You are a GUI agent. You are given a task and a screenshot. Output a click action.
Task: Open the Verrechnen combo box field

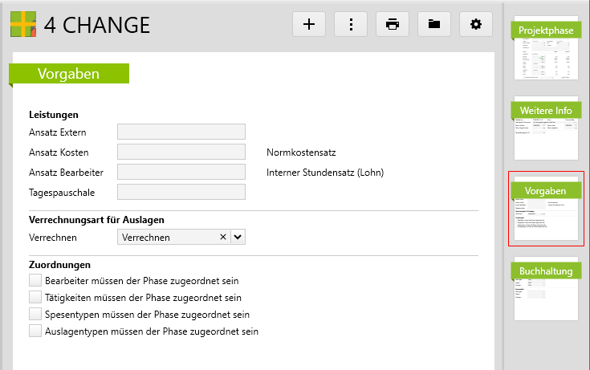coord(167,237)
